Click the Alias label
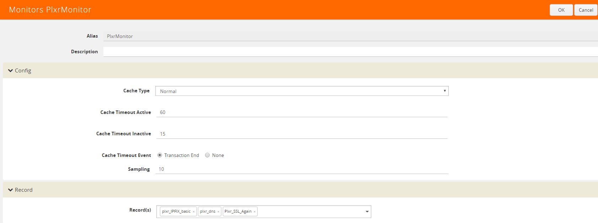Image resolution: width=598 pixels, height=223 pixels. tap(92, 36)
